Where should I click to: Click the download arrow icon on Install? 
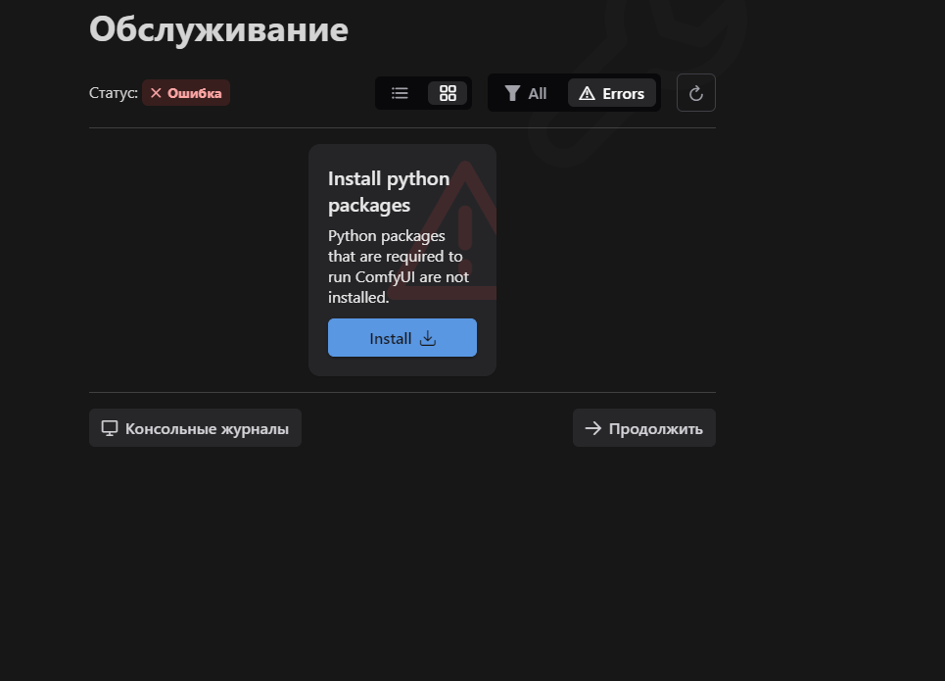(428, 338)
